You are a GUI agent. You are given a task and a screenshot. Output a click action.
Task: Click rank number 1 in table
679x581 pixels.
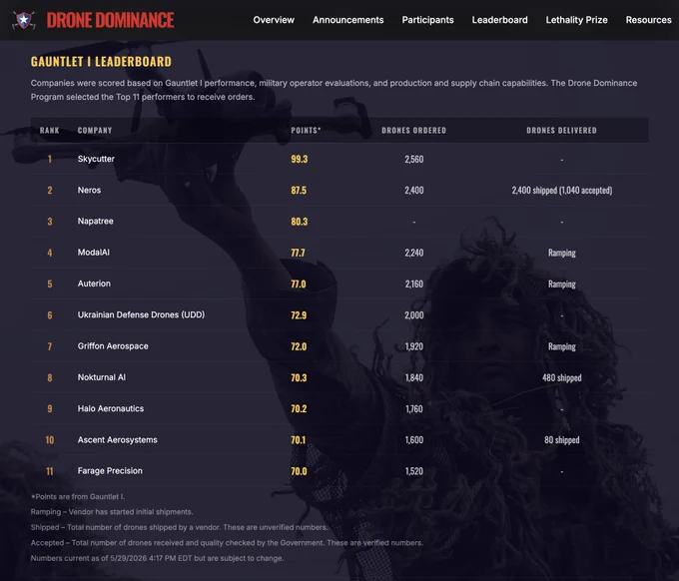tap(49, 159)
